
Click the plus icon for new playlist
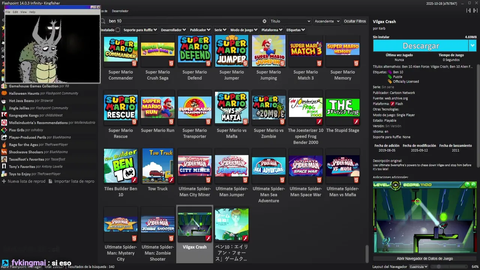[x=4, y=181]
